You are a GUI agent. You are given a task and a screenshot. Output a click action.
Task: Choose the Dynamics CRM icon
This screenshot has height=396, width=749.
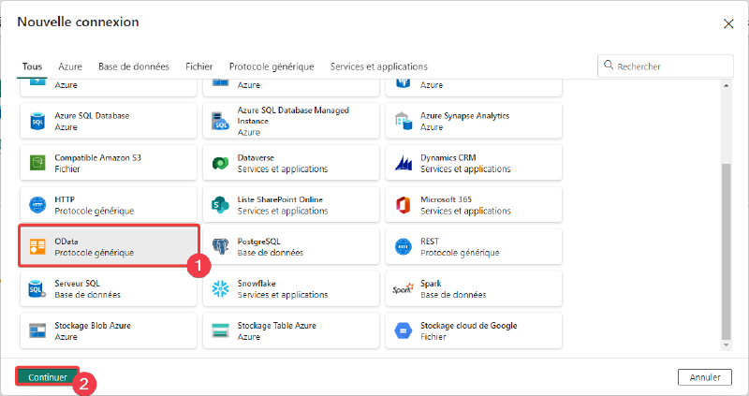404,163
